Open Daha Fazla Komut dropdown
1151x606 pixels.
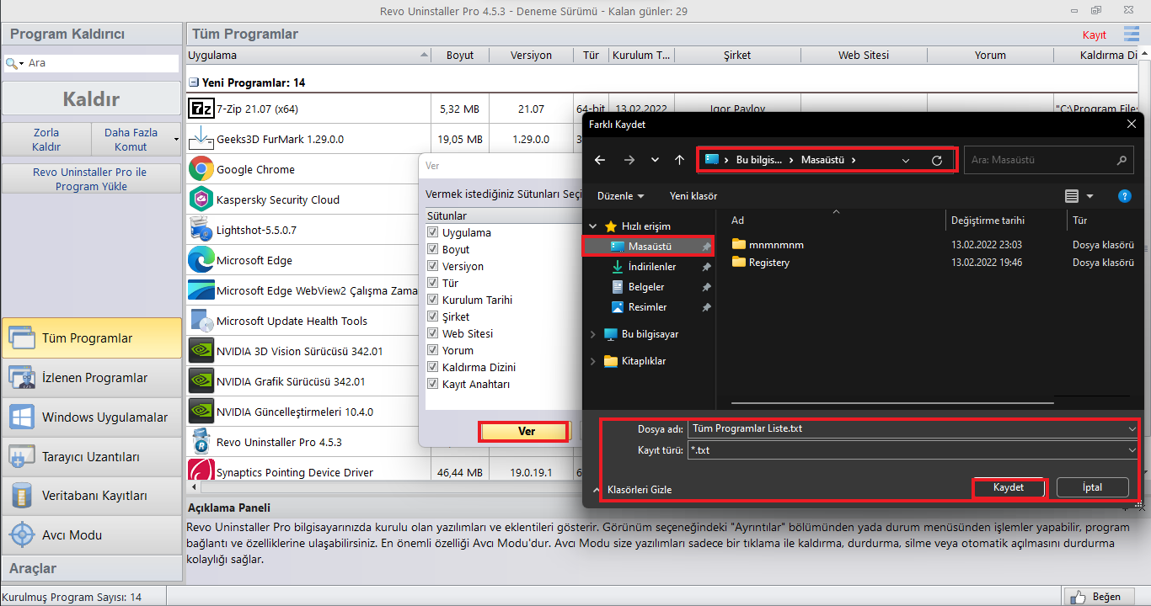176,139
